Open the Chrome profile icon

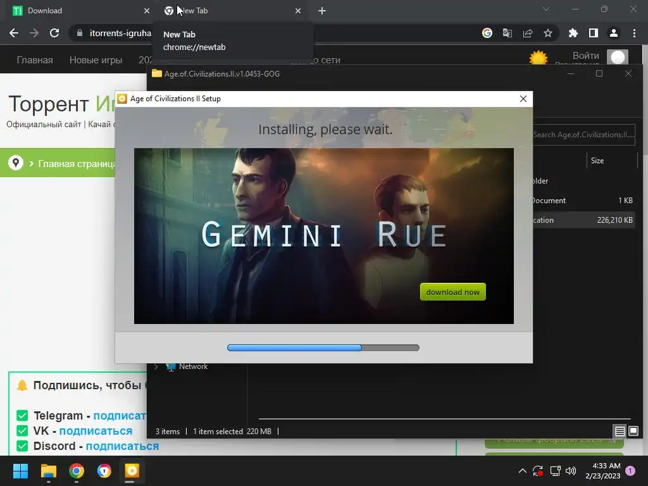click(614, 33)
